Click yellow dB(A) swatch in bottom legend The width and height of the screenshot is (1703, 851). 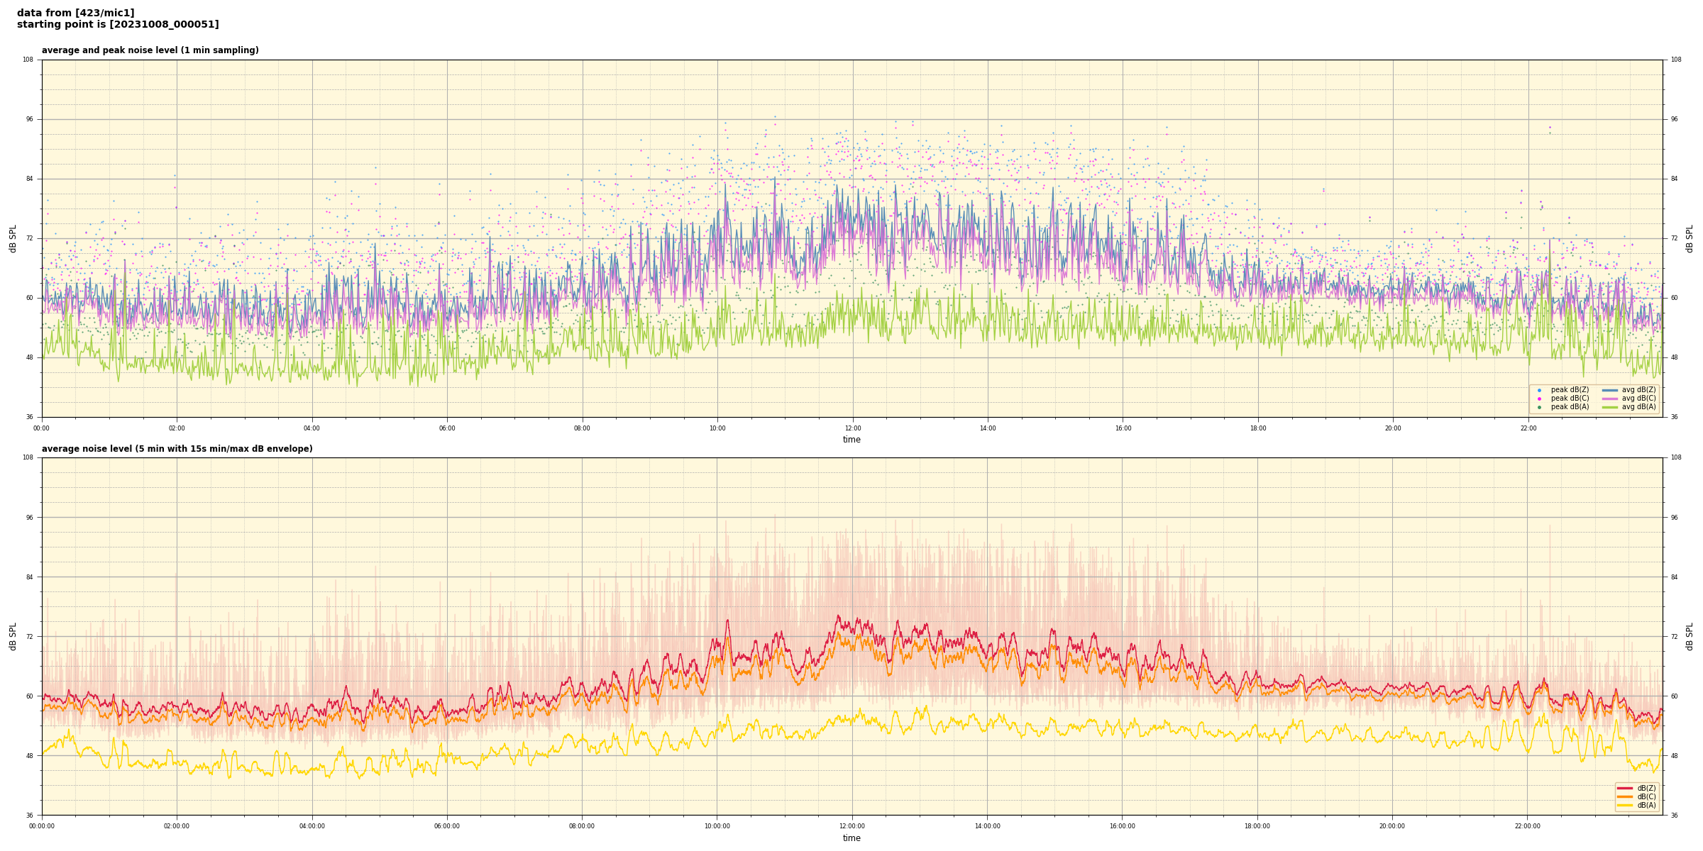pos(1625,805)
